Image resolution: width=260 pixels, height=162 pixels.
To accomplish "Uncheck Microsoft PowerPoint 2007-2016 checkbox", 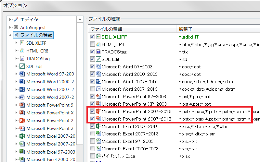I will pos(92,111).
